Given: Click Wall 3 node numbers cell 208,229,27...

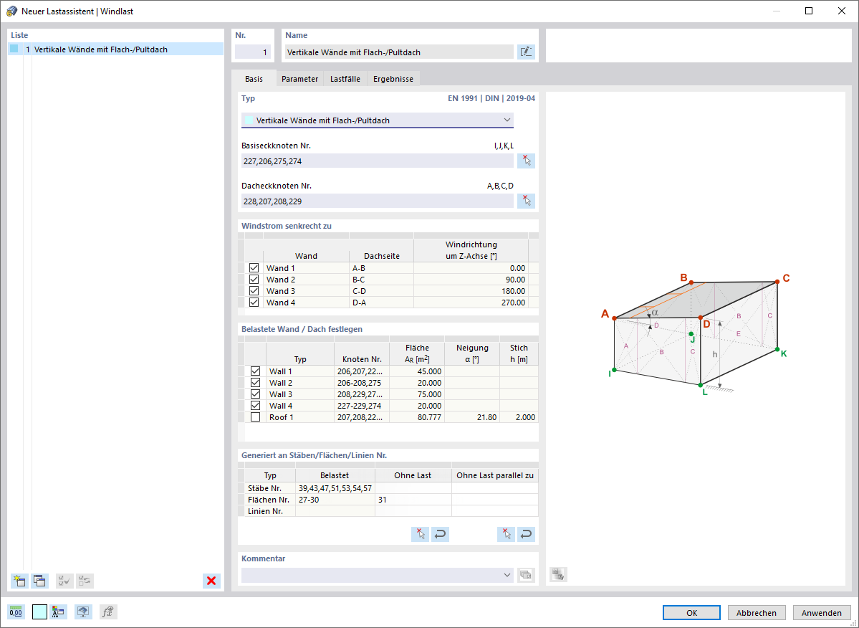Looking at the screenshot, I should tap(362, 394).
